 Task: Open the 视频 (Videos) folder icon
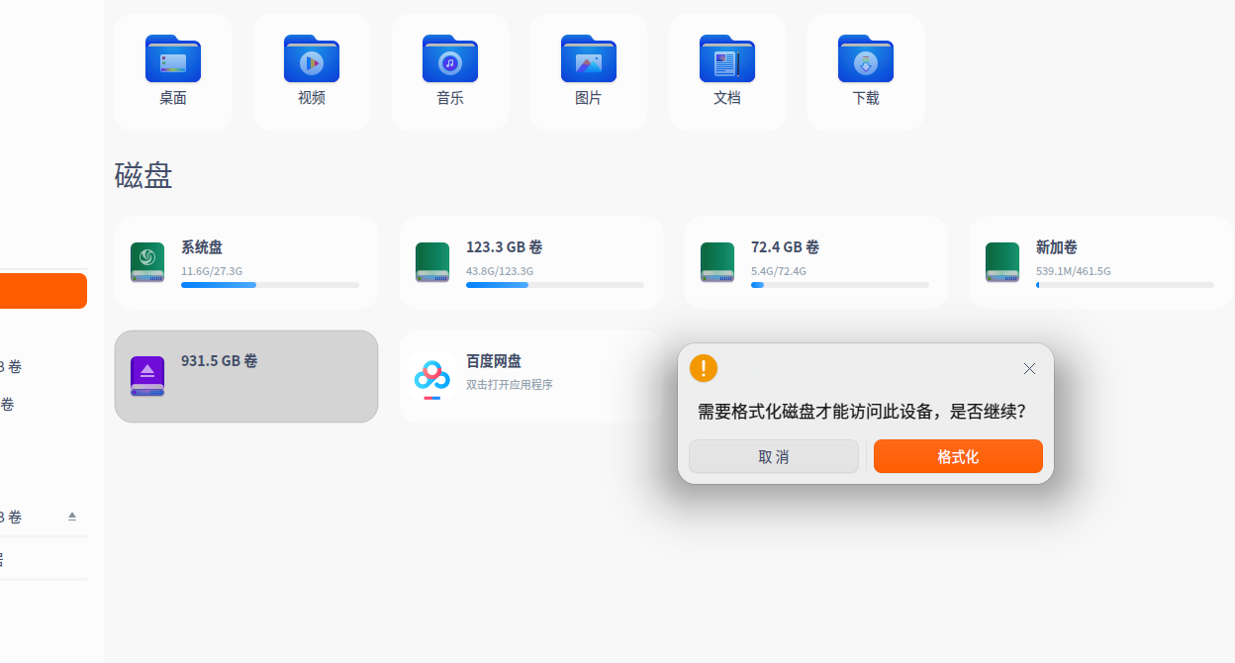(x=311, y=58)
